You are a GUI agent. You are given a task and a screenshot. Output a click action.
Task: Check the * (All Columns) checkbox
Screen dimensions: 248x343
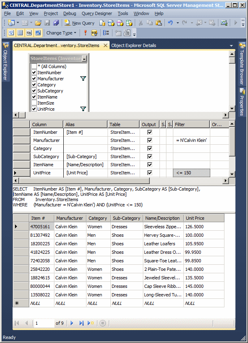pos(34,66)
